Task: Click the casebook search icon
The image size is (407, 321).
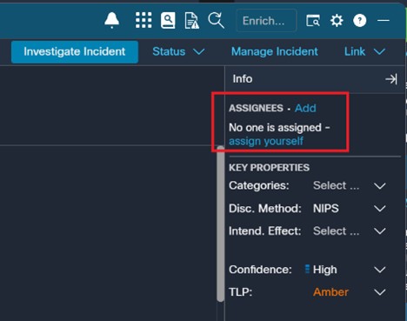Action: coord(168,20)
